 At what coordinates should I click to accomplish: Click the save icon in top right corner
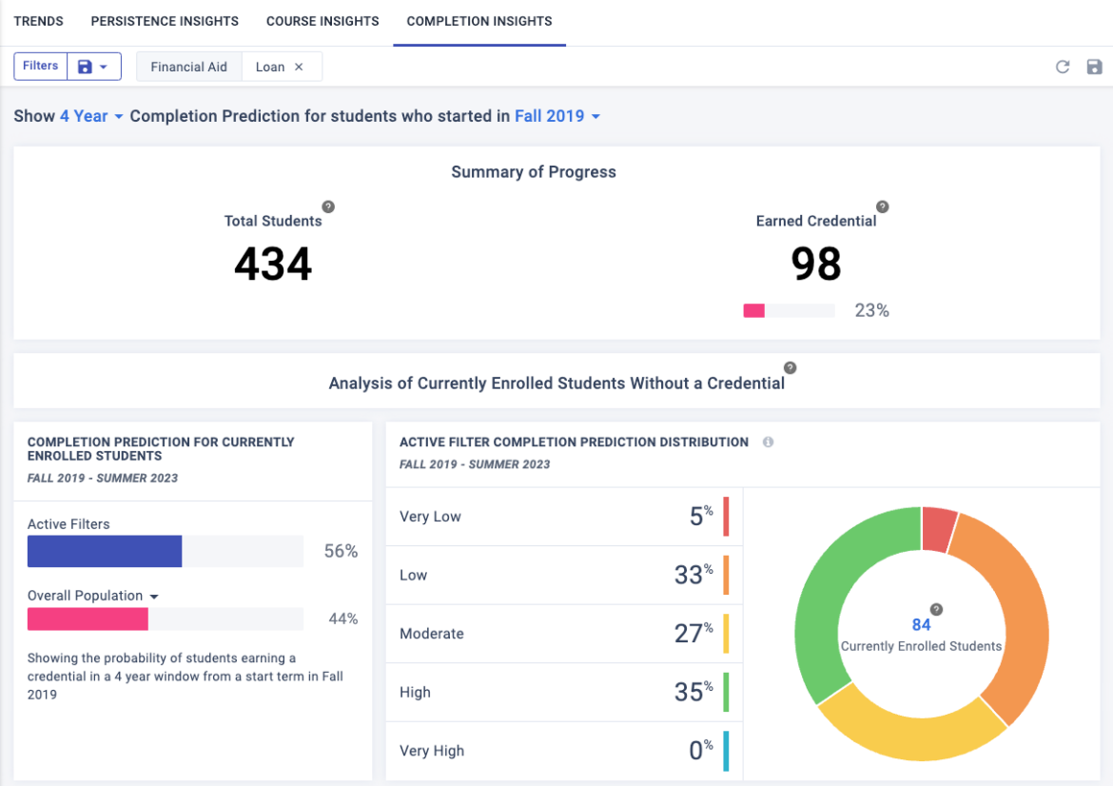pos(1094,66)
